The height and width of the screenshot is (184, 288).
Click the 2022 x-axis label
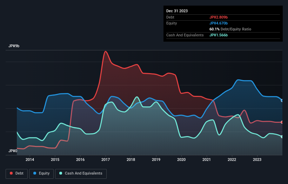point(232,160)
